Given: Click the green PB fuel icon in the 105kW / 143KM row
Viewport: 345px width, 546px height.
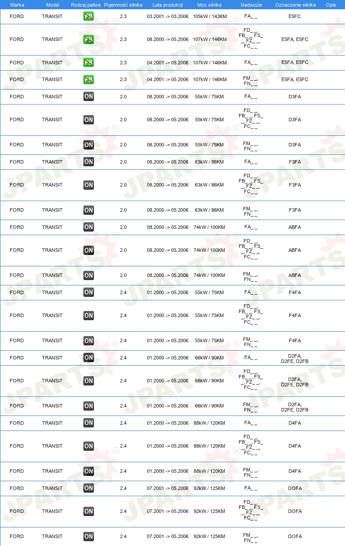Looking at the screenshot, I should [89, 16].
